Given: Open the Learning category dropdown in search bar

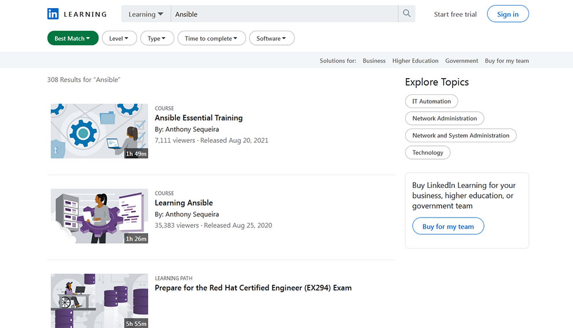Looking at the screenshot, I should (x=146, y=14).
